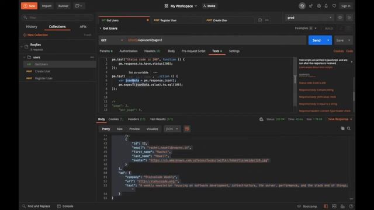Open tab options ellipsis next to plus icon
Viewport: 374px width, 210px height.
coord(267,20)
